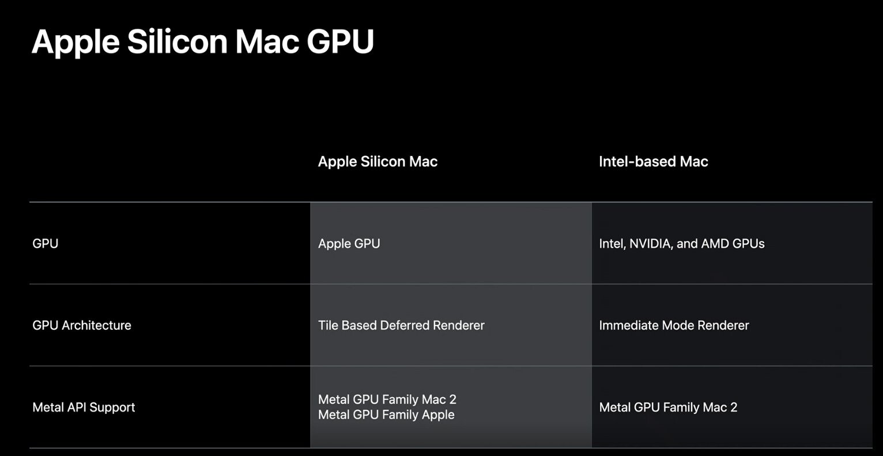Click 'Metal GPU Family Mac 2' under Apple Silicon
The width and height of the screenshot is (883, 456).
[x=387, y=400]
